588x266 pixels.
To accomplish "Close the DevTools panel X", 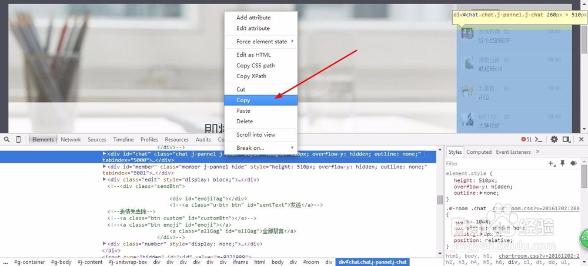I will 582,139.
